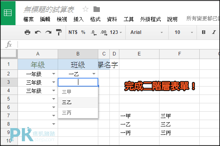Click cell E9 containing 一丙
Viewport: 220px width, 146px height.
[139, 132]
